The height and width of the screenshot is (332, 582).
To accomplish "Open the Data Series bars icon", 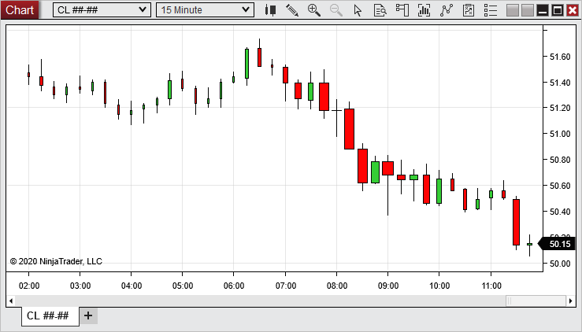I will click(x=424, y=10).
